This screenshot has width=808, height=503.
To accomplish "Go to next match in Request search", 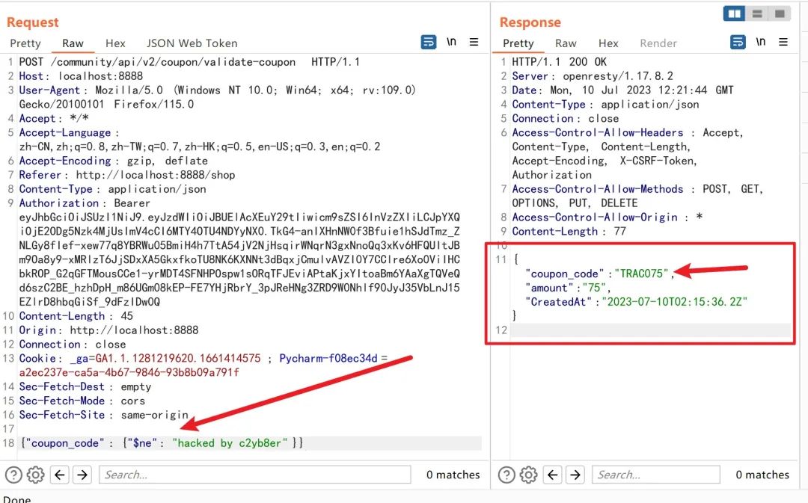I will [82, 475].
